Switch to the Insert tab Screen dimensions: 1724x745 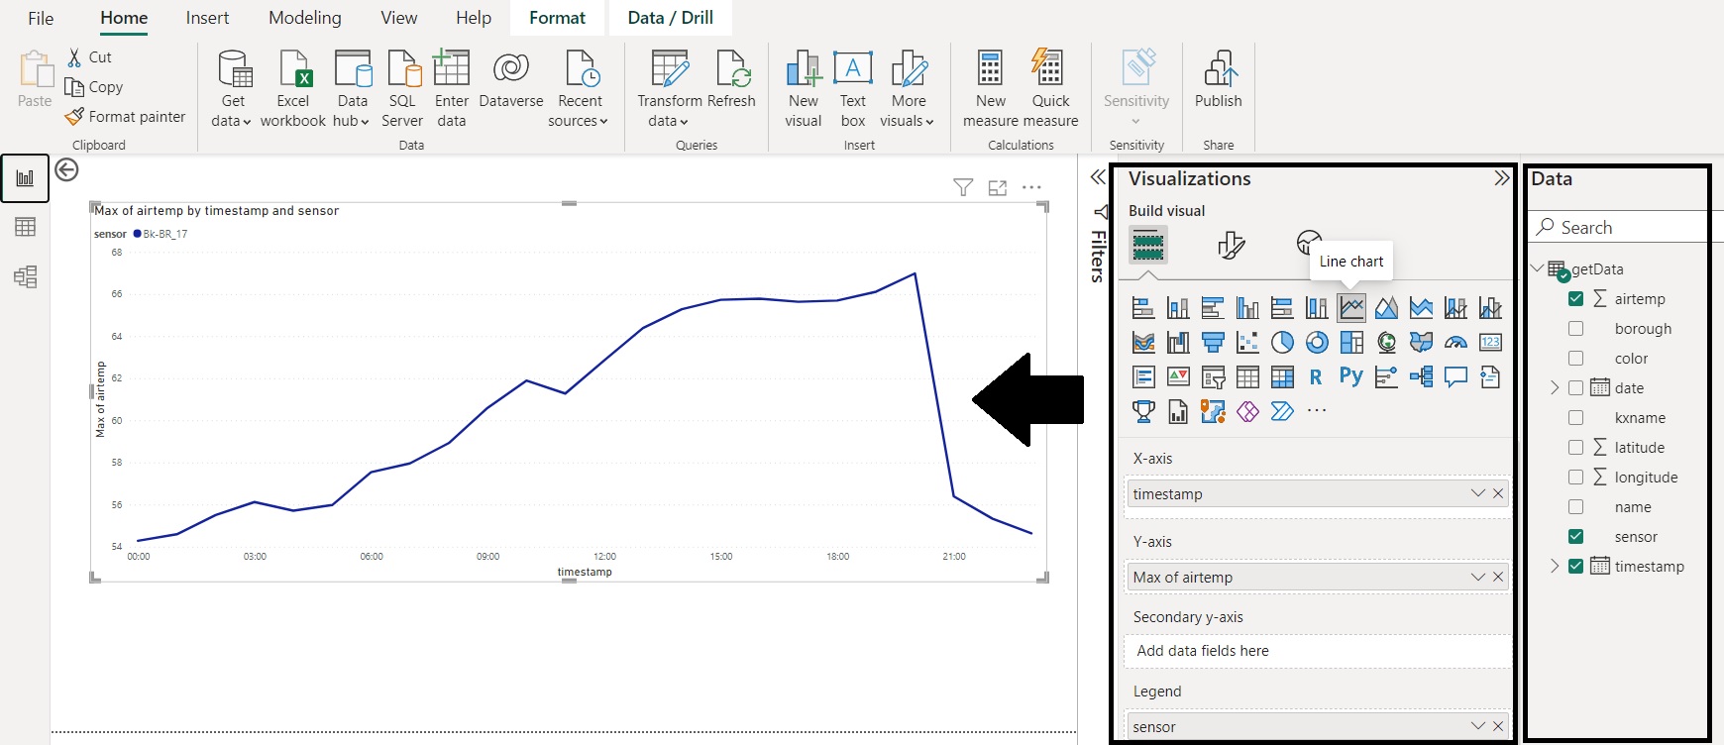[x=207, y=18]
